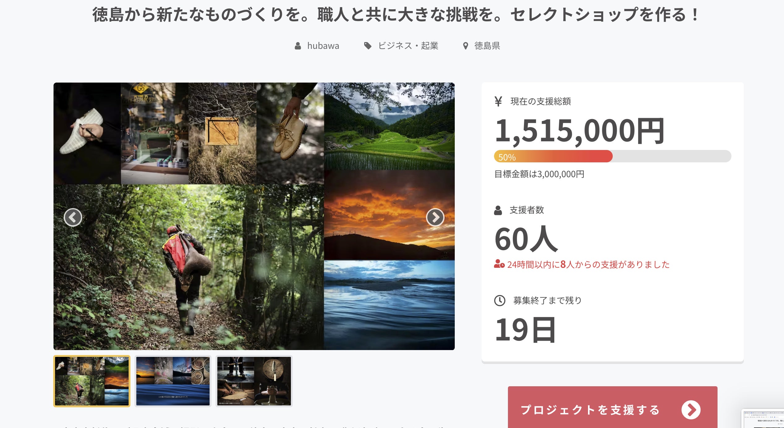Click the tag icon next to ビジネス・起業
This screenshot has height=428, width=784.
tap(368, 46)
